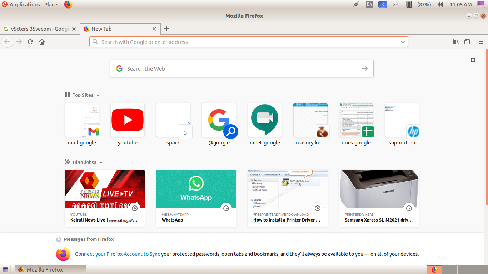Collapse the Highlights section
Screen dimensions: 488x274
coord(101,162)
